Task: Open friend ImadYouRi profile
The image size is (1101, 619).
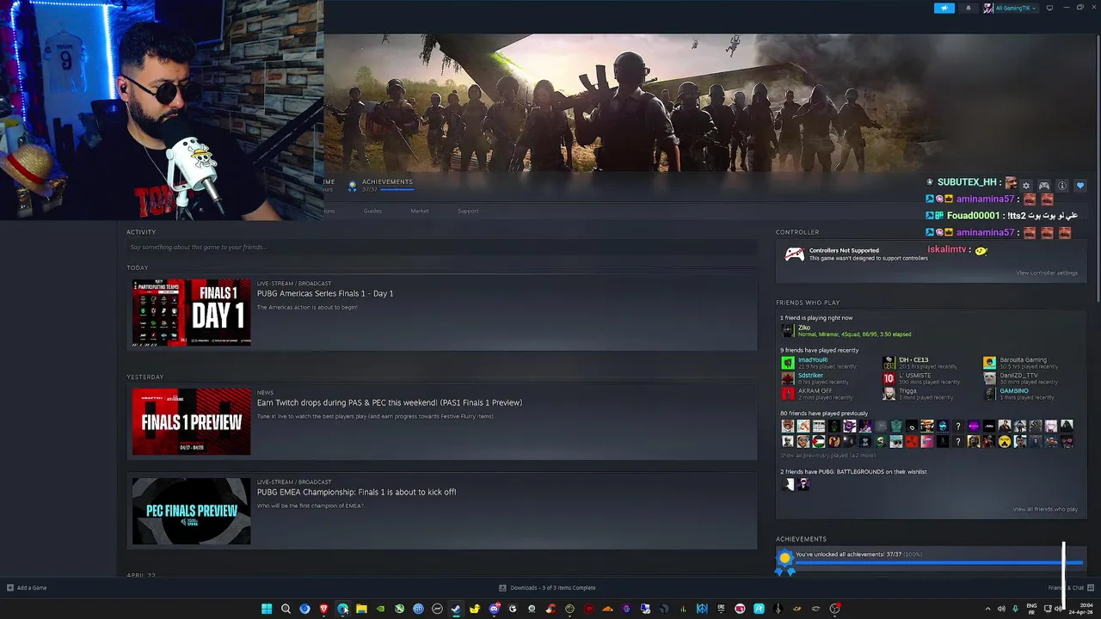Action: click(817, 363)
